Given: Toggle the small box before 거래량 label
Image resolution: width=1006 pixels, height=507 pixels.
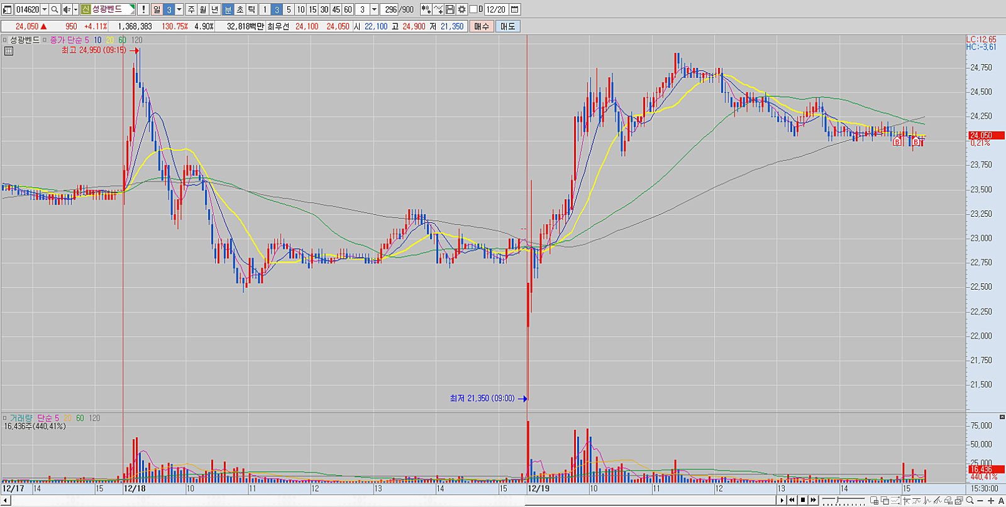Looking at the screenshot, I should pyautogui.click(x=5, y=418).
